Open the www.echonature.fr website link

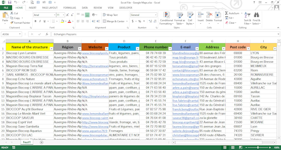pos(95,79)
